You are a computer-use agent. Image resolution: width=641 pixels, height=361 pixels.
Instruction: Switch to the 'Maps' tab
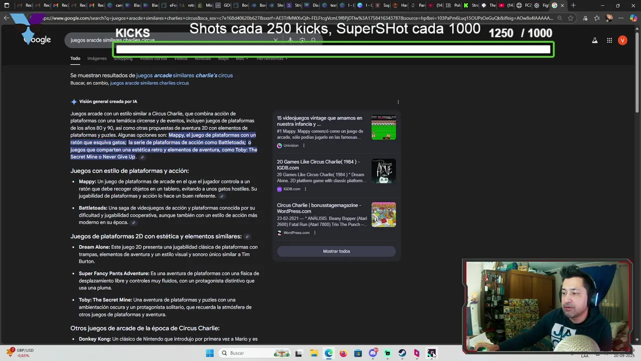coord(223,59)
